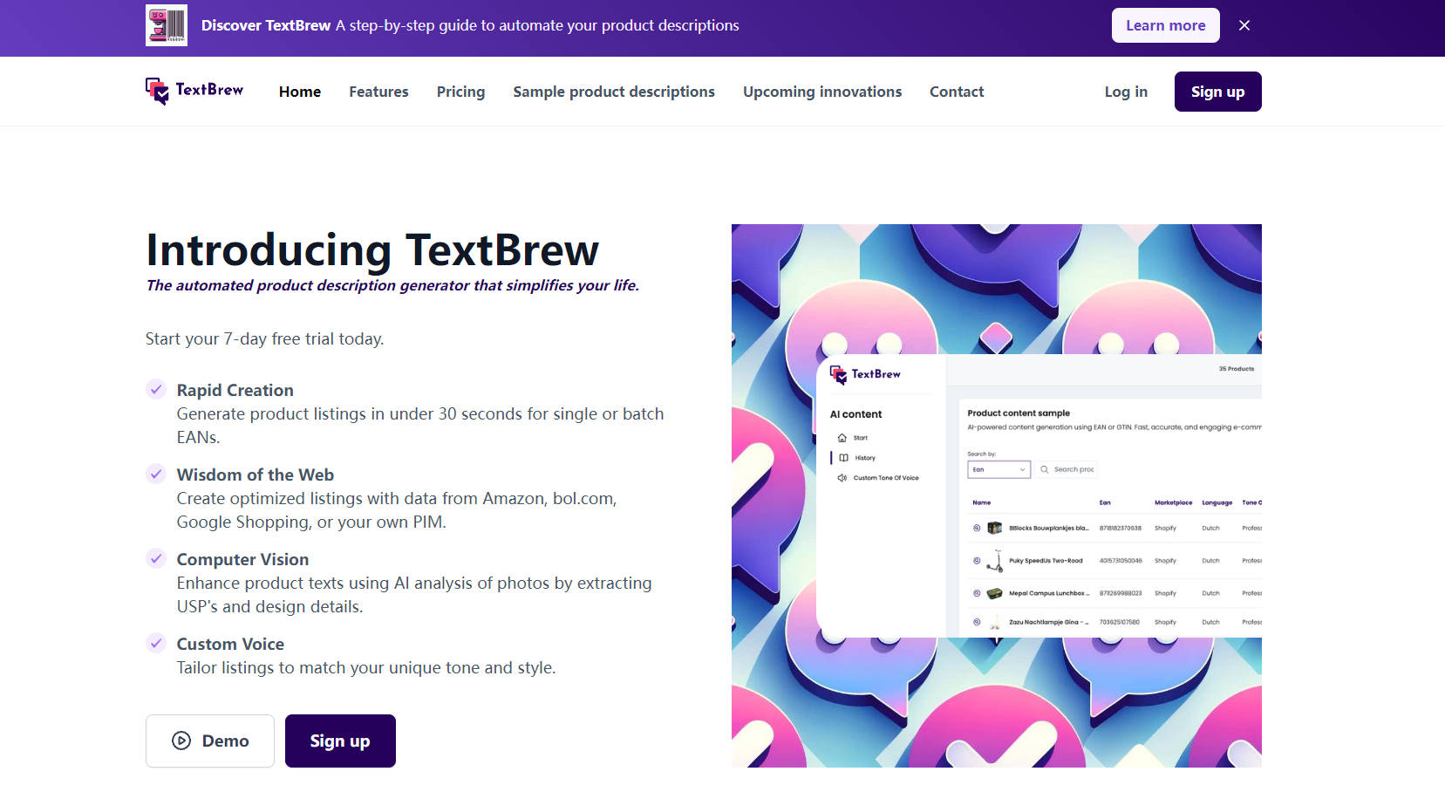
Task: Click the Wisdom of the Web checkmark icon
Action: (x=156, y=474)
